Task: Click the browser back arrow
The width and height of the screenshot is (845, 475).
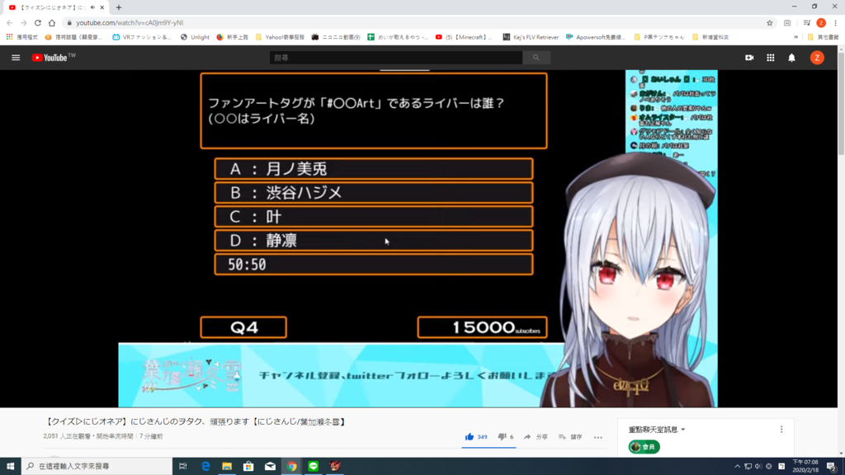Action: click(x=10, y=22)
